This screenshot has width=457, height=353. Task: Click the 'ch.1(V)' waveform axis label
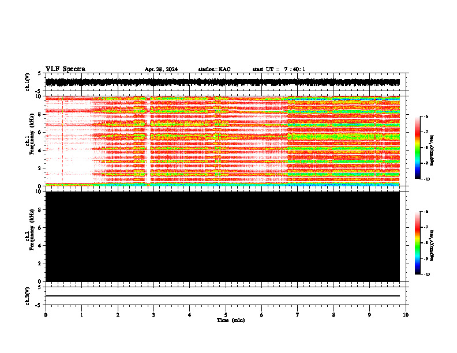(27, 82)
